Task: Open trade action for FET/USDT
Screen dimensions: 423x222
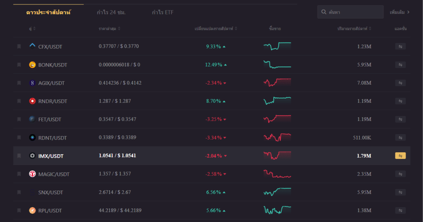Action: pyautogui.click(x=400, y=119)
